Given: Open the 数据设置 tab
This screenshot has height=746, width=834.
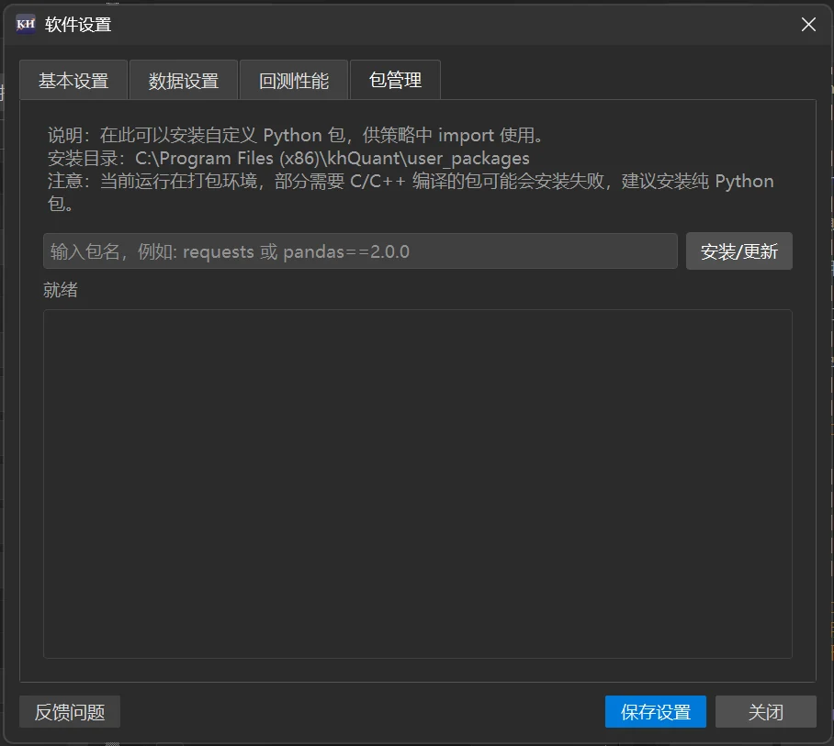Looking at the screenshot, I should pos(184,81).
